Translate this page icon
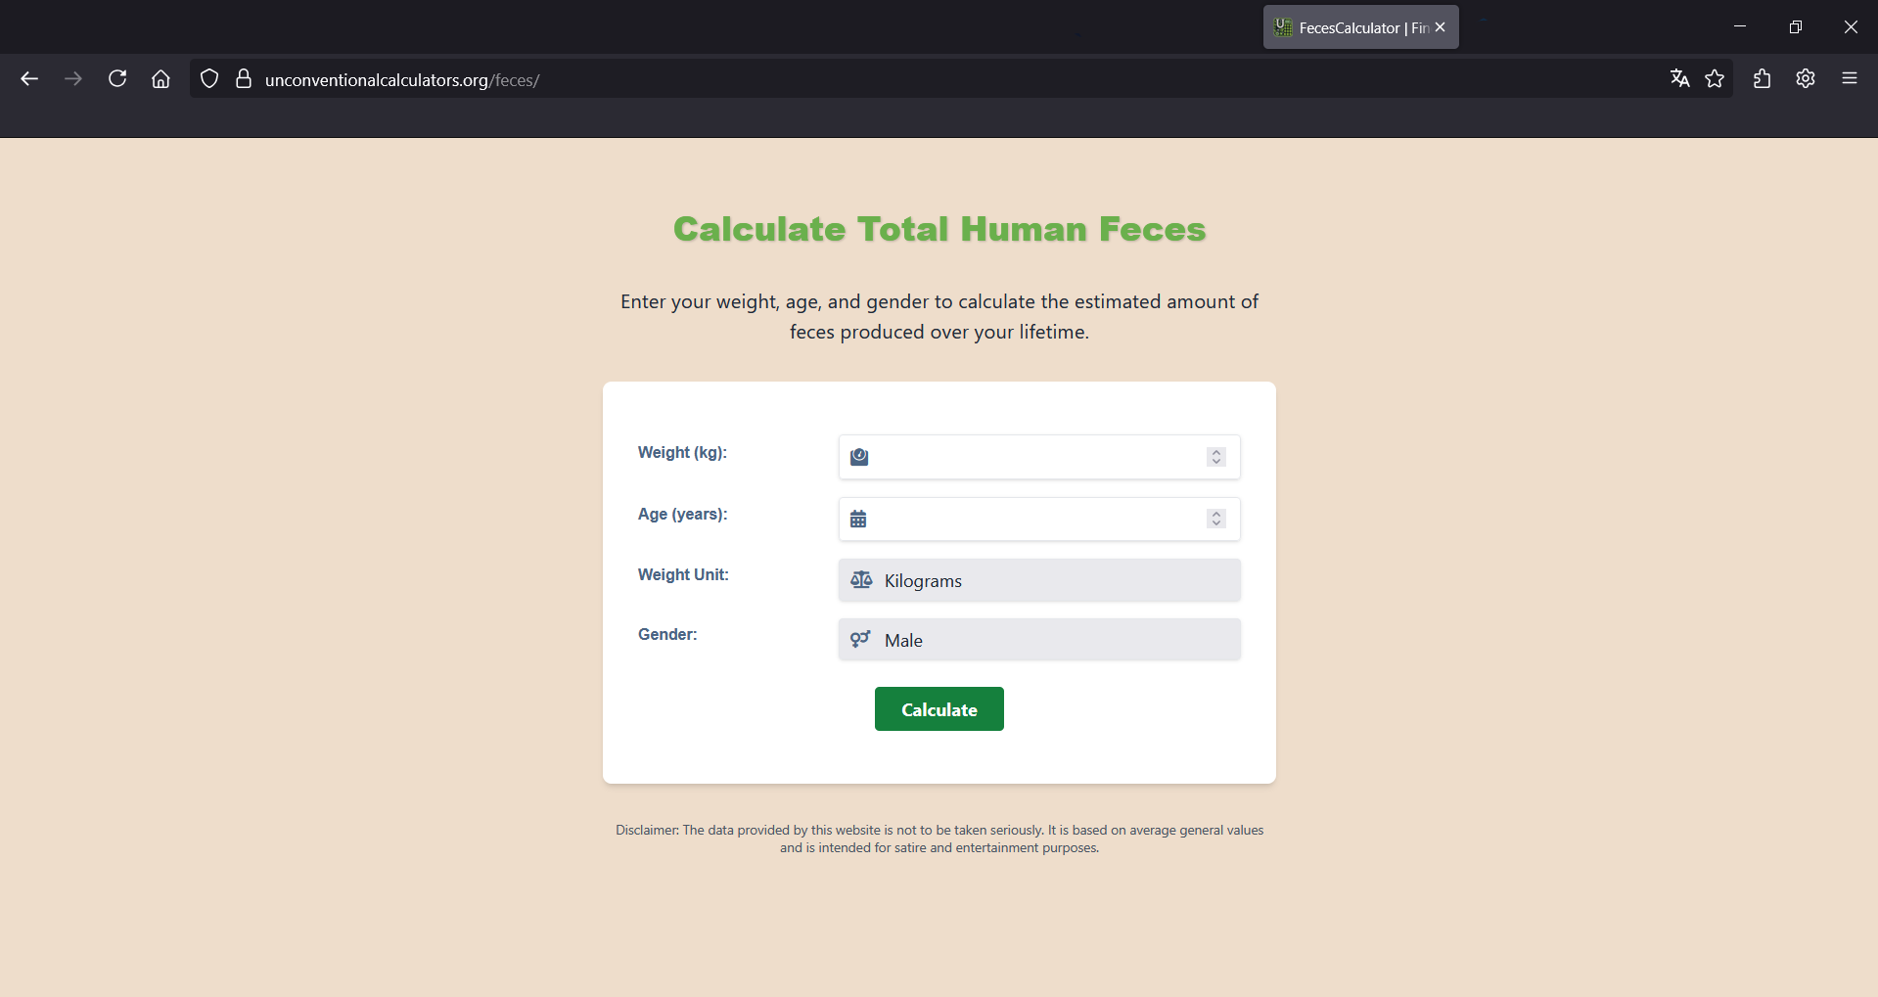 point(1679,79)
